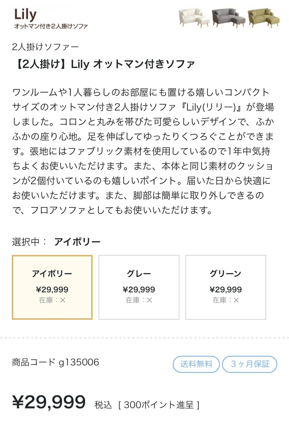Viewport: 289px width, 421px height.
Task: Click the 在庫 stock status under グリーン
Action: pyautogui.click(x=226, y=300)
